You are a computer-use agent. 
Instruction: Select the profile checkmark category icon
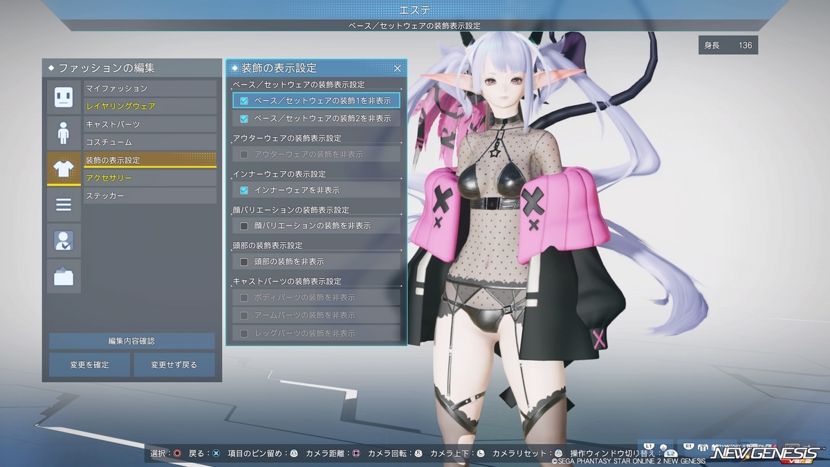64,241
